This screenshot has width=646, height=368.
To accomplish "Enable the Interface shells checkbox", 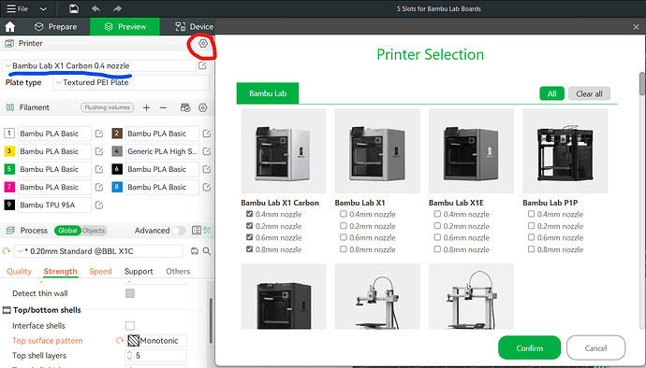I will click(130, 326).
